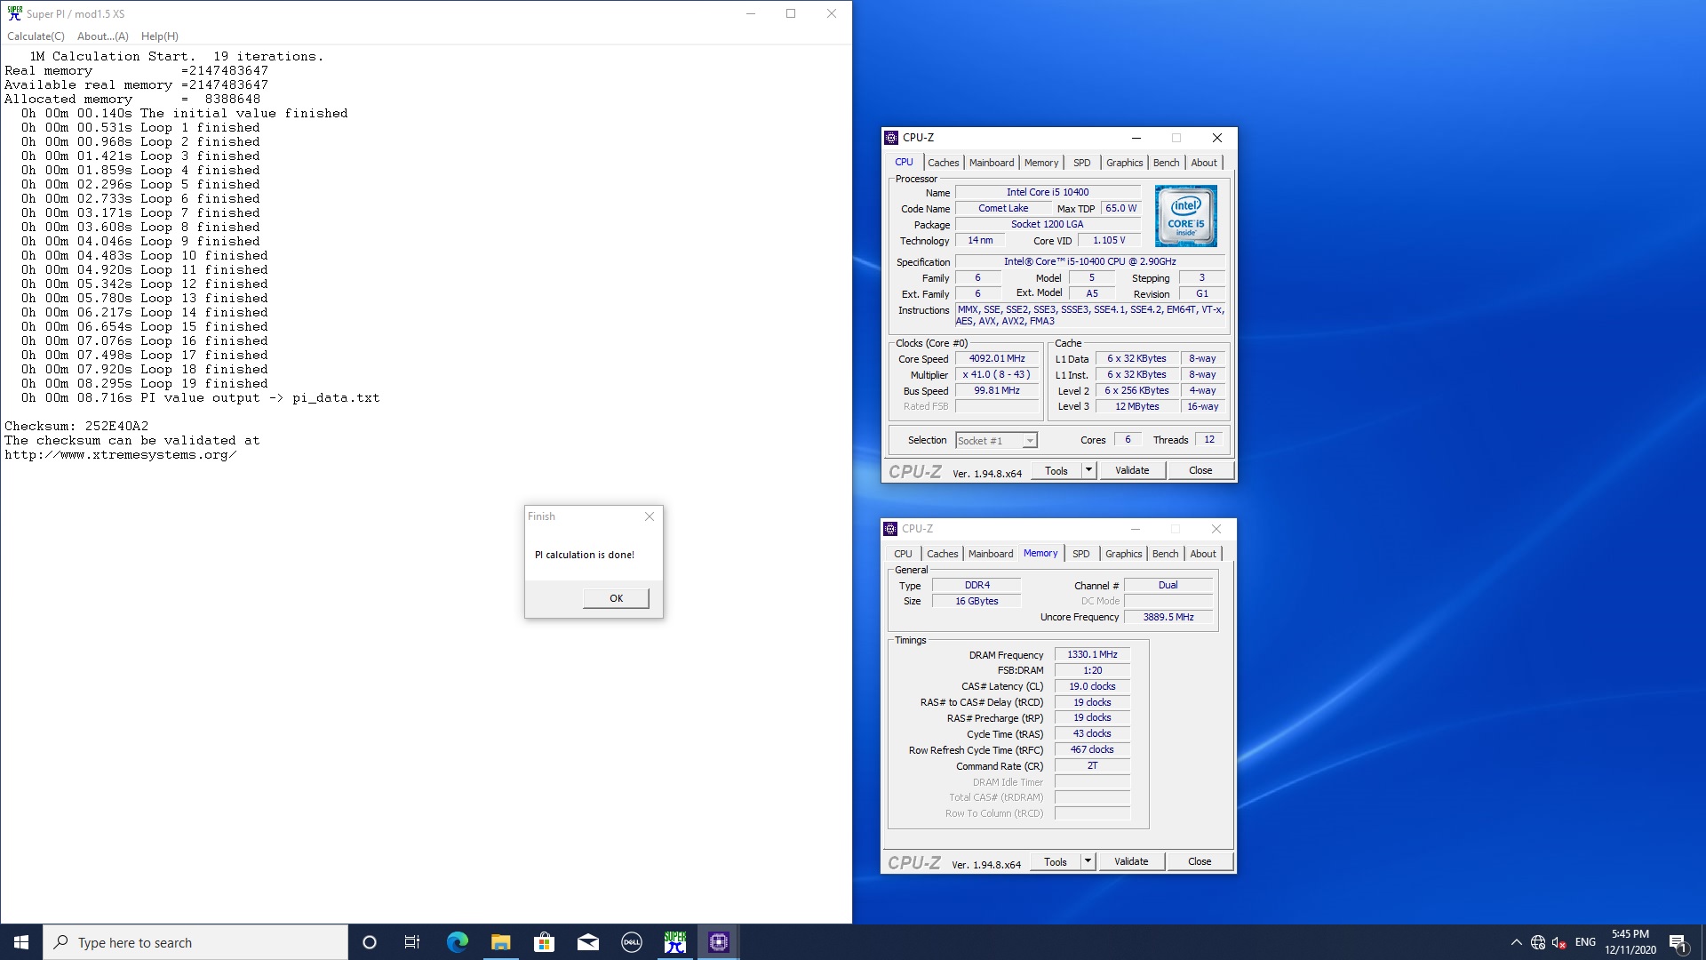
Task: Minimize the lower CPU-Z window
Action: click(1135, 529)
